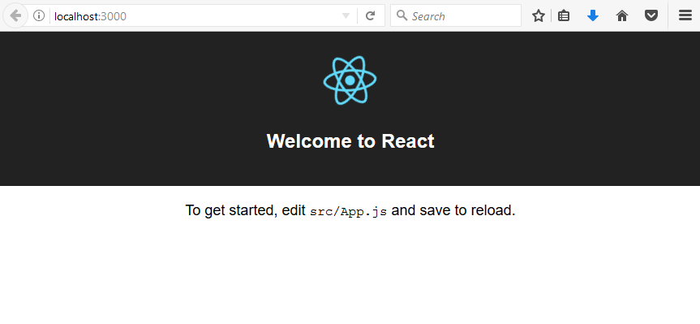Open the hamburger menu

click(x=685, y=16)
